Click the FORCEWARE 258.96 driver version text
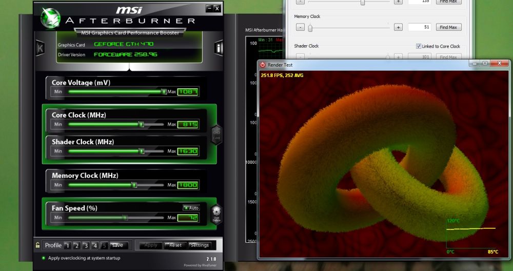This screenshot has width=513, height=271. [x=126, y=54]
